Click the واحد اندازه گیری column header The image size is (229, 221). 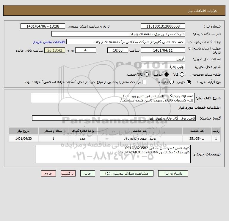click(x=83, y=131)
